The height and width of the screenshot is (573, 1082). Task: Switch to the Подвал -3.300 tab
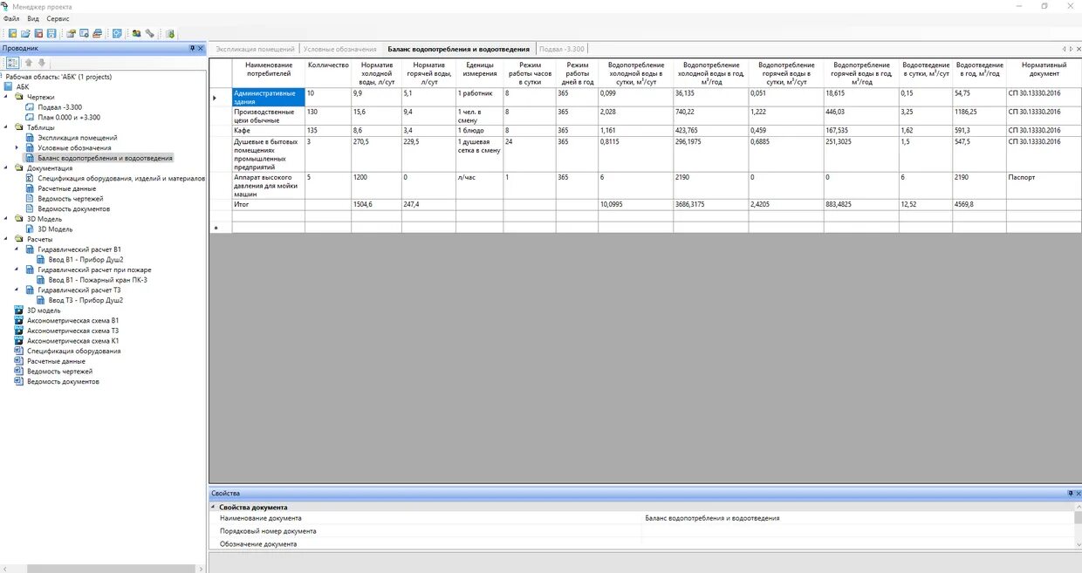point(562,49)
